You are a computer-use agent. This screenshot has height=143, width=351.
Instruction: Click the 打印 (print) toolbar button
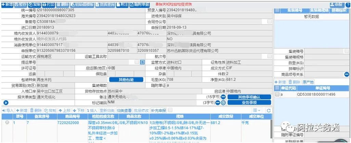48,4
